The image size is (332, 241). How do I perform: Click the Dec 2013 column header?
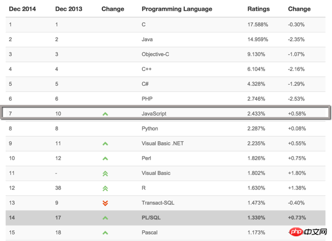[x=68, y=9]
